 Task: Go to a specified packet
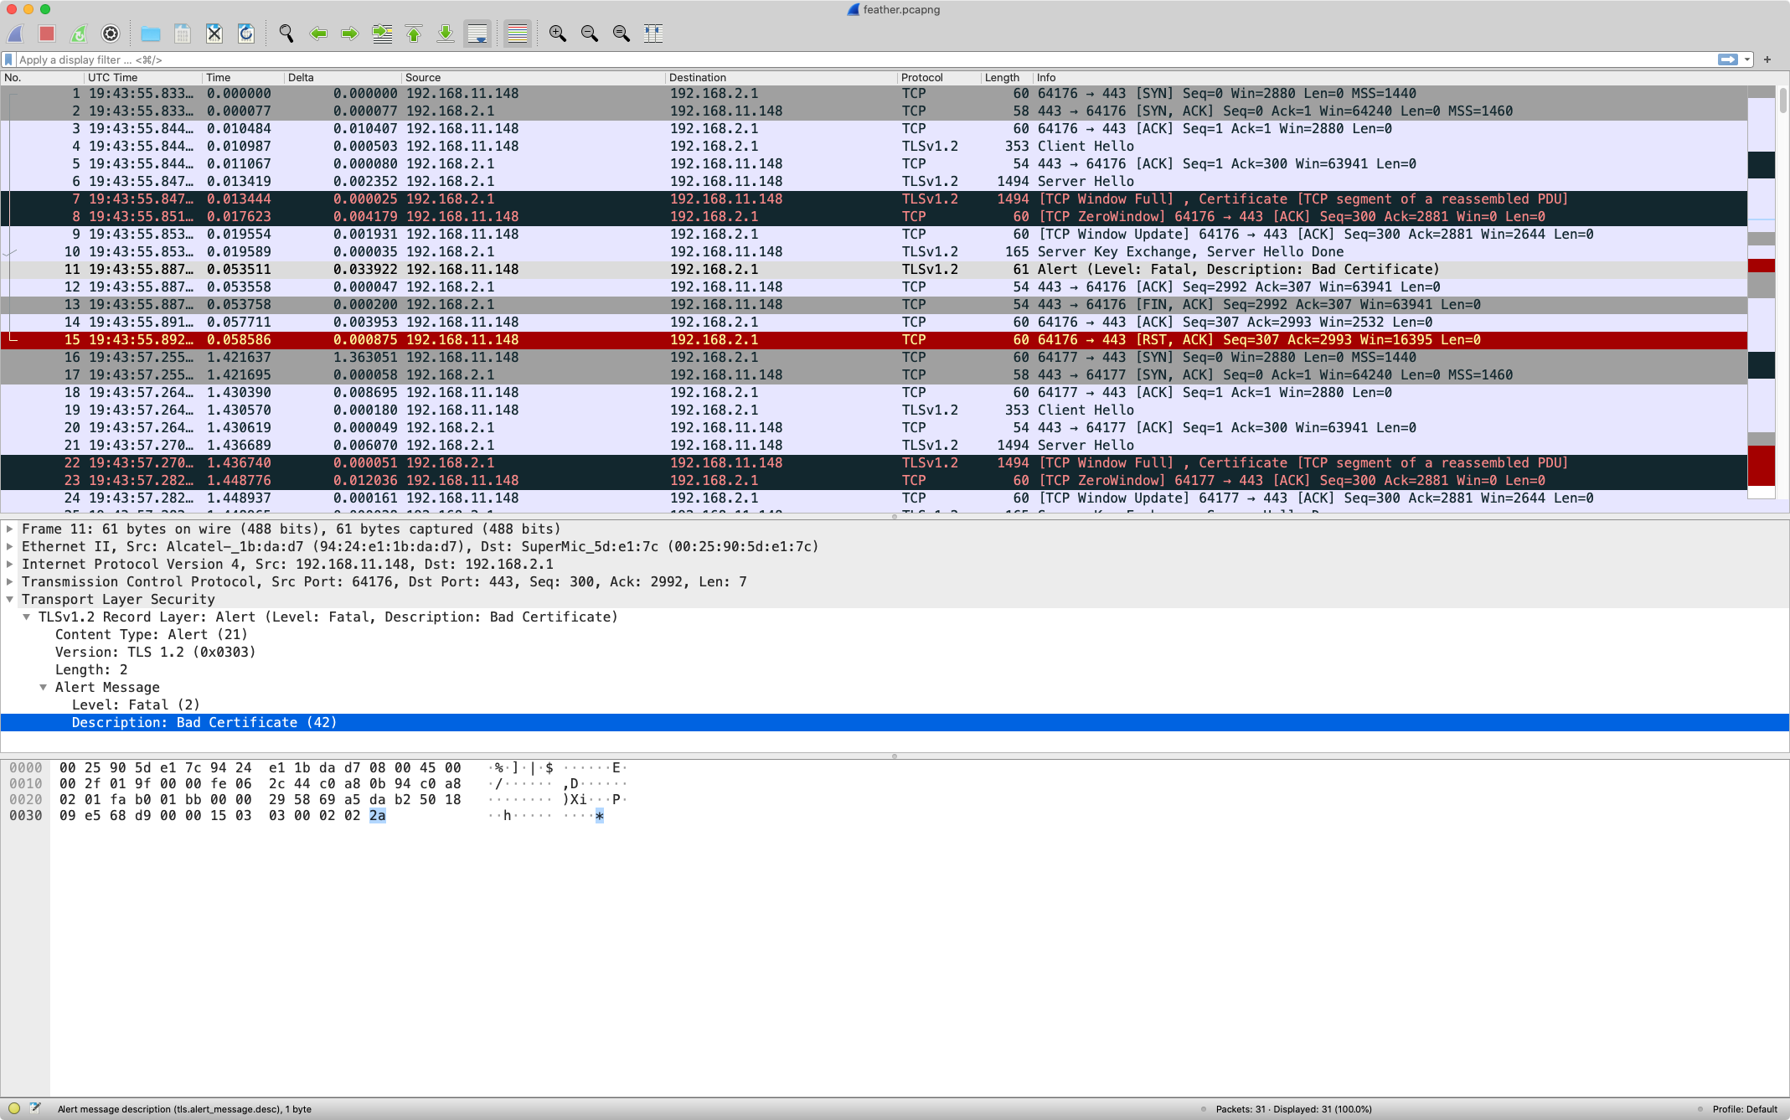[382, 34]
